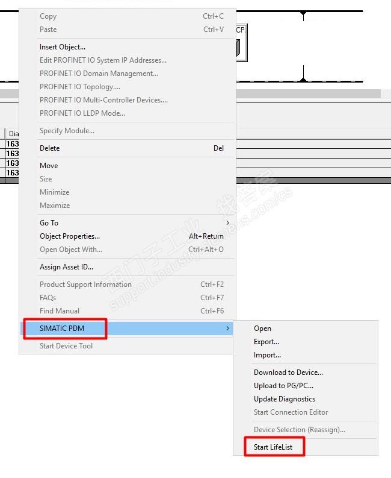Open Product Support Information entry
Screen dimensions: 391x478
click(127, 285)
